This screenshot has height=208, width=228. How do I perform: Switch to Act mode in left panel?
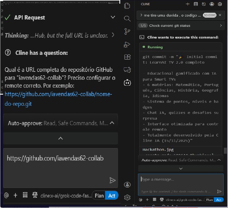112,196
